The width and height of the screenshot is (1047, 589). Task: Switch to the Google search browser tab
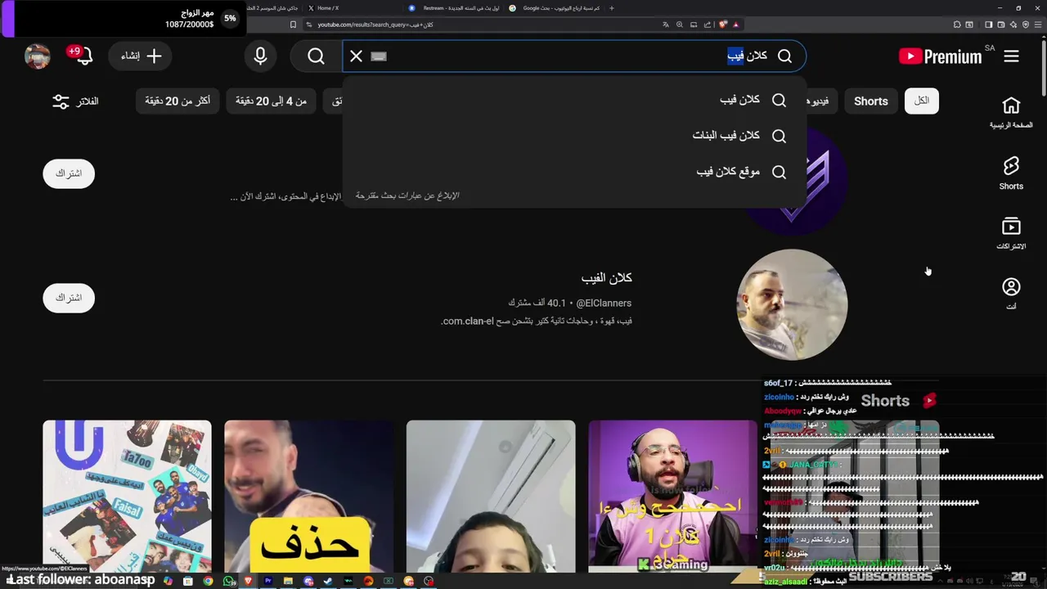click(x=556, y=8)
